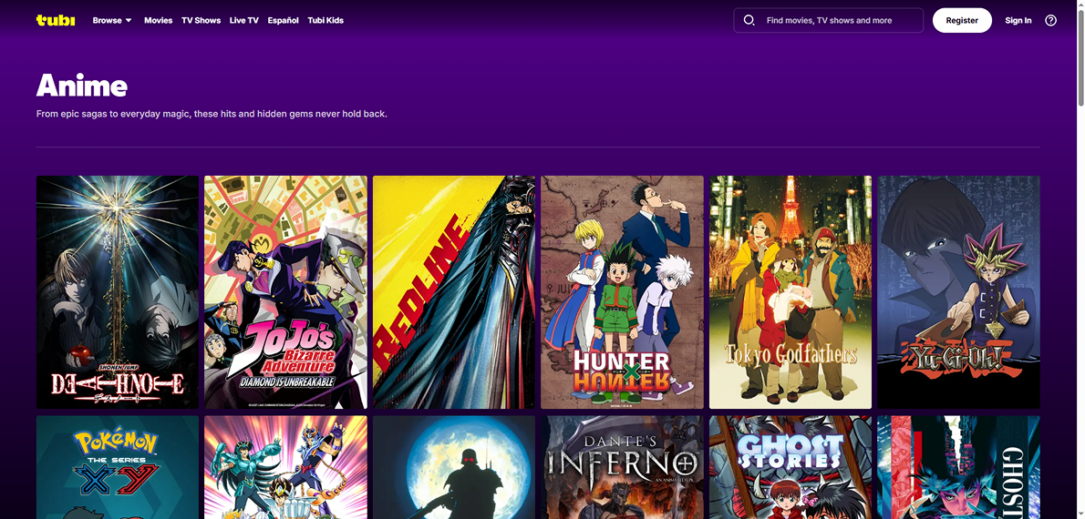Image resolution: width=1085 pixels, height=519 pixels.
Task: Open the Ghost in the Shell poster
Action: (958, 467)
